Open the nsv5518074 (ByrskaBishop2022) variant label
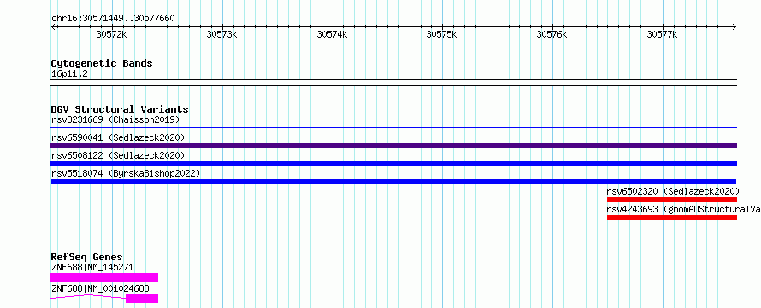Image resolution: width=761 pixels, height=308 pixels. (x=125, y=173)
